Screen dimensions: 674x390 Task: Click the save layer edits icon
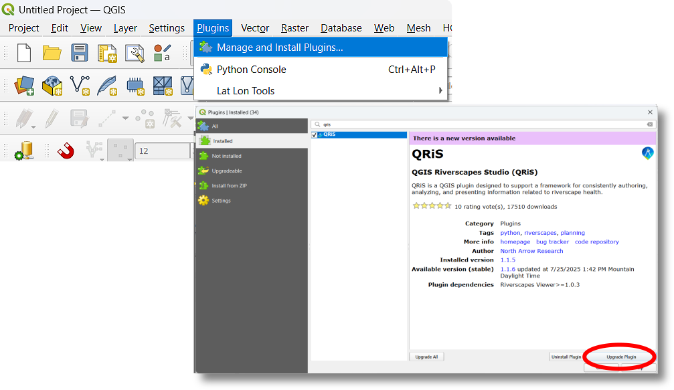coord(80,118)
